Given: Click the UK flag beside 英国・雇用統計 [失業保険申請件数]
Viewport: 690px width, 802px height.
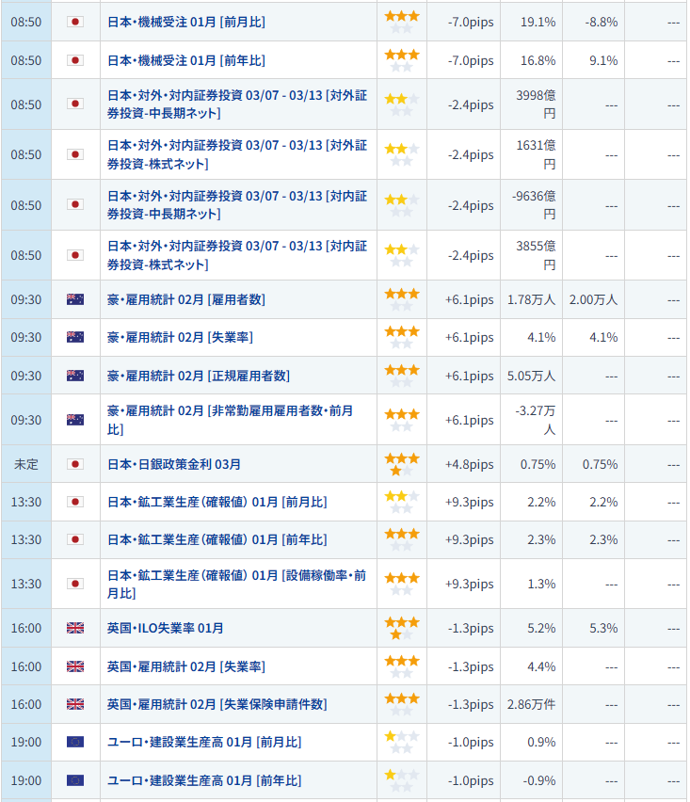Looking at the screenshot, I should point(75,704).
